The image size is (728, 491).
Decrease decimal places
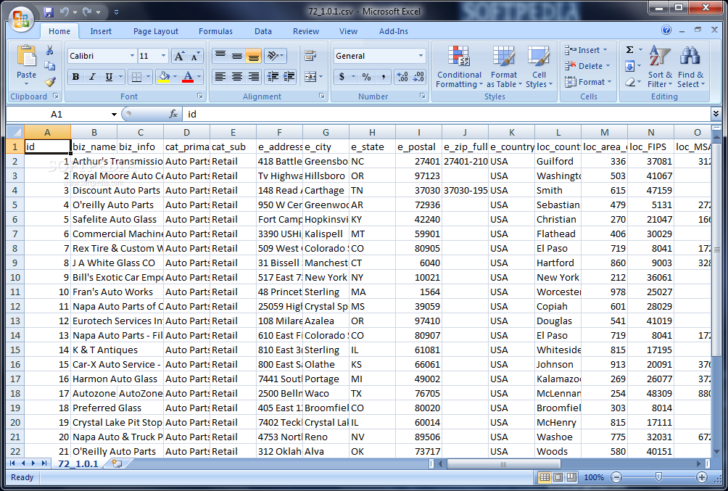coord(418,77)
